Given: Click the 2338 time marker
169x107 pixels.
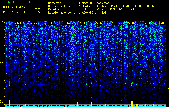Looking at the screenshot, I should pyautogui.click(x=131, y=23).
